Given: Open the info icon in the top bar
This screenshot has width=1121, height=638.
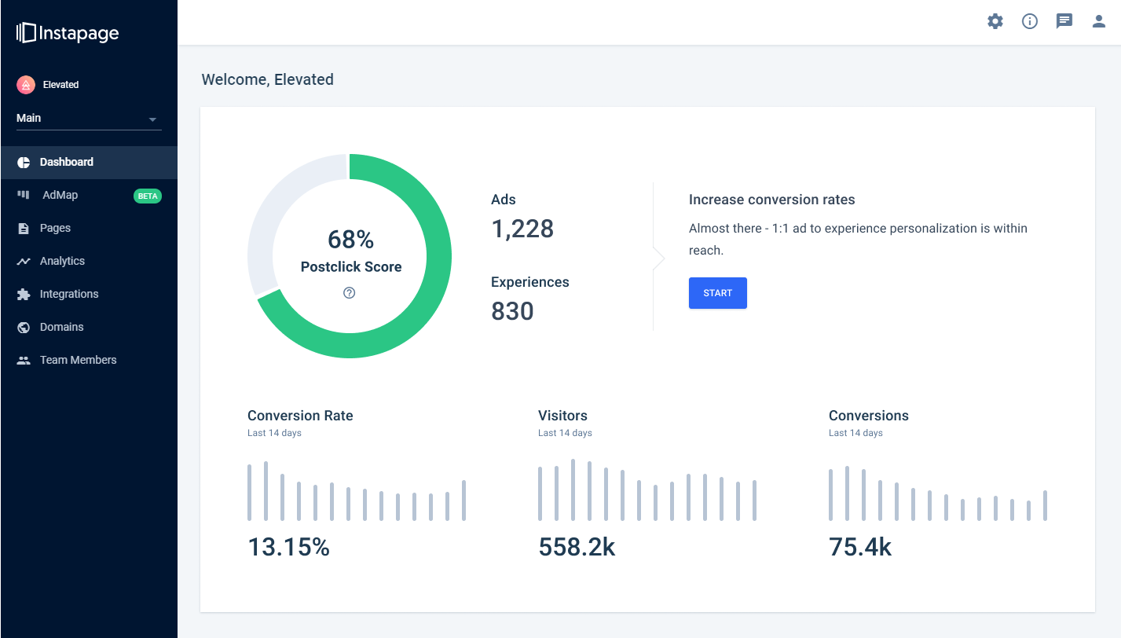Looking at the screenshot, I should click(1029, 21).
